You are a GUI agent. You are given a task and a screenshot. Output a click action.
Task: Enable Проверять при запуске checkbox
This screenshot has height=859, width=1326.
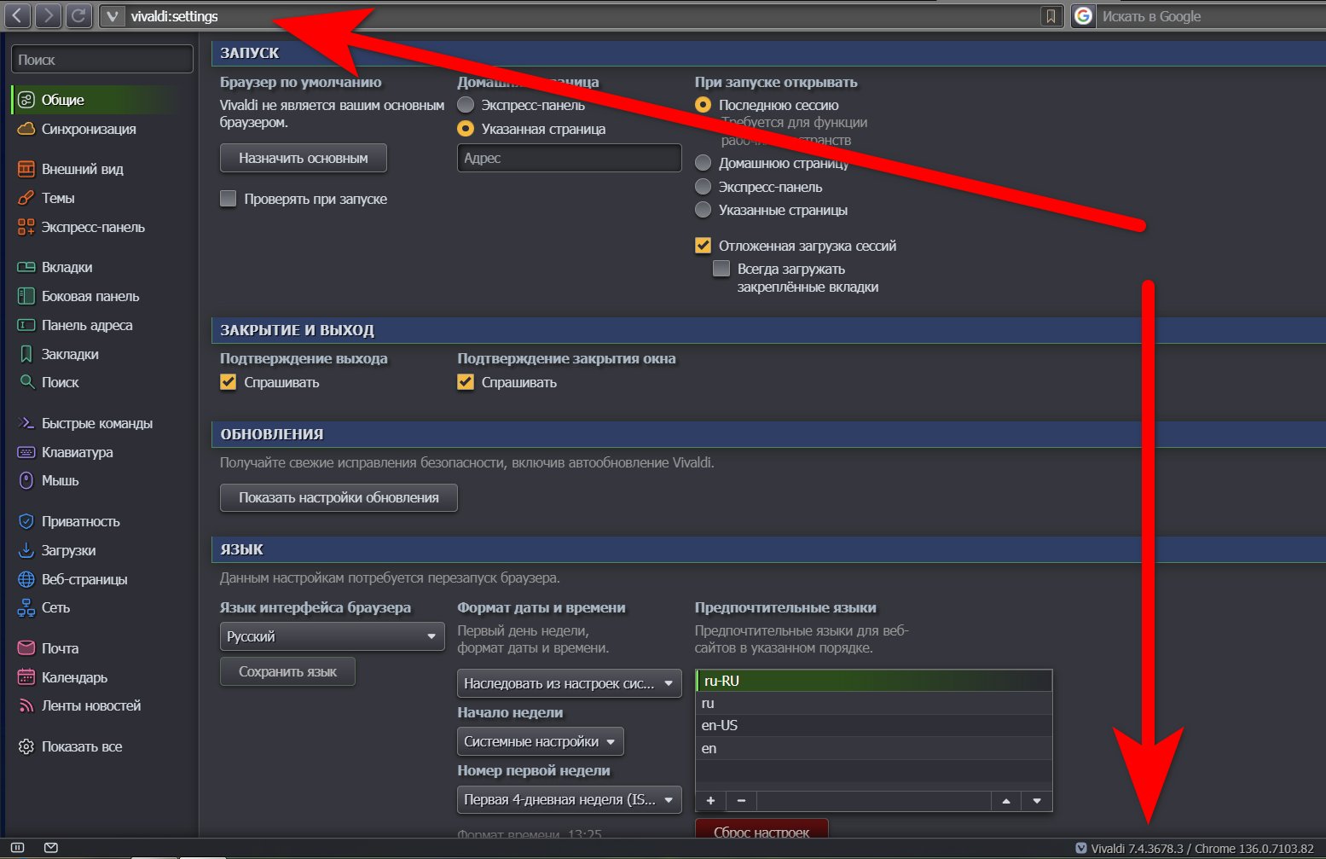[228, 199]
